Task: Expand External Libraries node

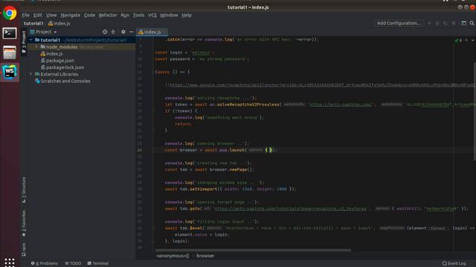Action: pyautogui.click(x=31, y=74)
